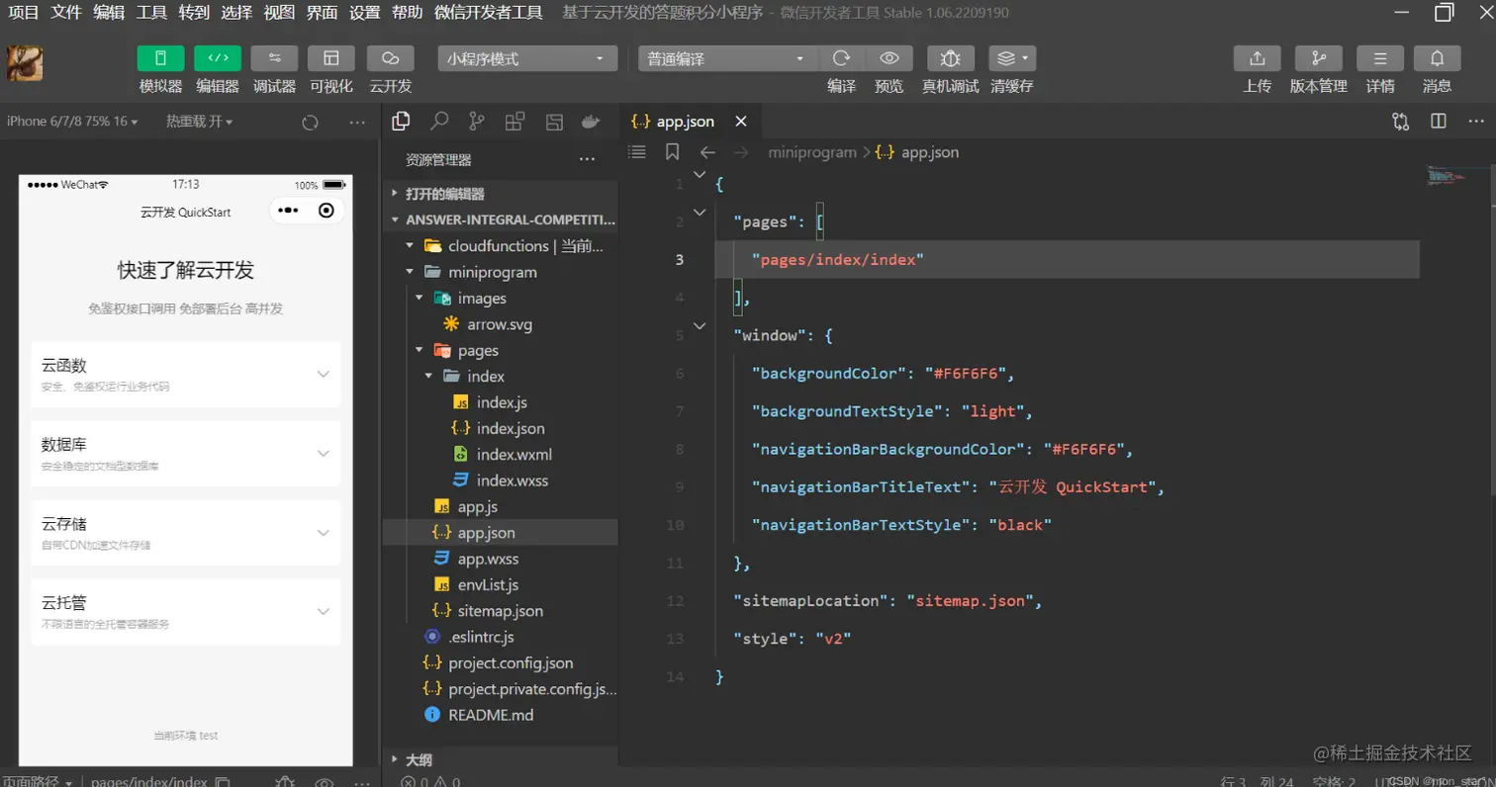Open arrow.svg file
This screenshot has width=1496, height=787.
click(x=501, y=324)
